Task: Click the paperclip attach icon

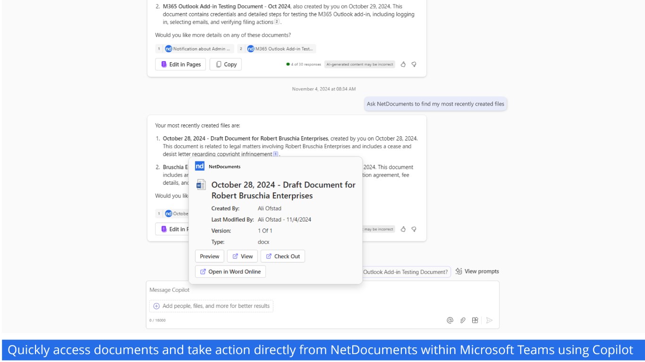Action: 463,320
